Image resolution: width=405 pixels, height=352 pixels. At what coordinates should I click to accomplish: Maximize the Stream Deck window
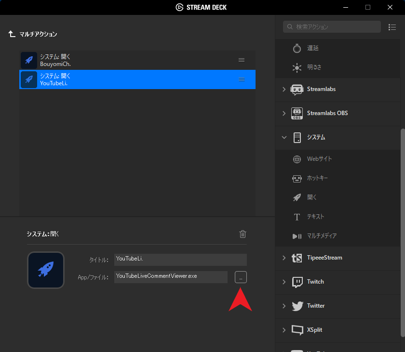pyautogui.click(x=368, y=7)
